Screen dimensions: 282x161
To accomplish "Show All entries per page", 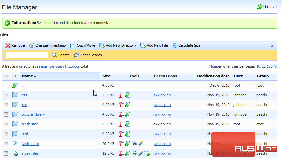I will tap(275, 66).
